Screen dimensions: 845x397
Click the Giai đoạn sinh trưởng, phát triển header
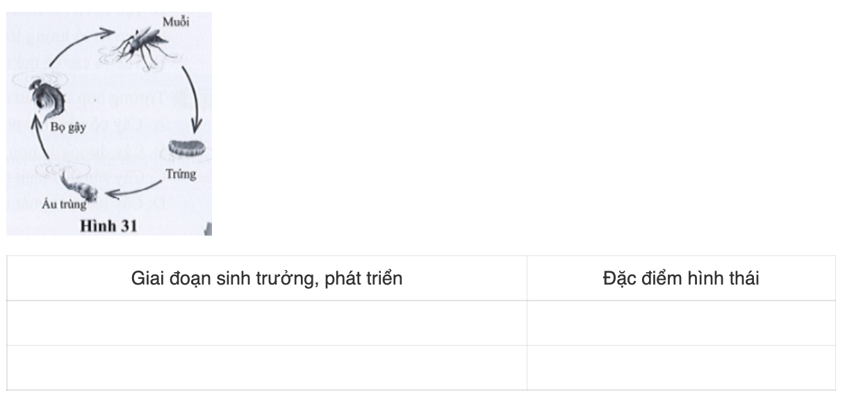click(267, 279)
